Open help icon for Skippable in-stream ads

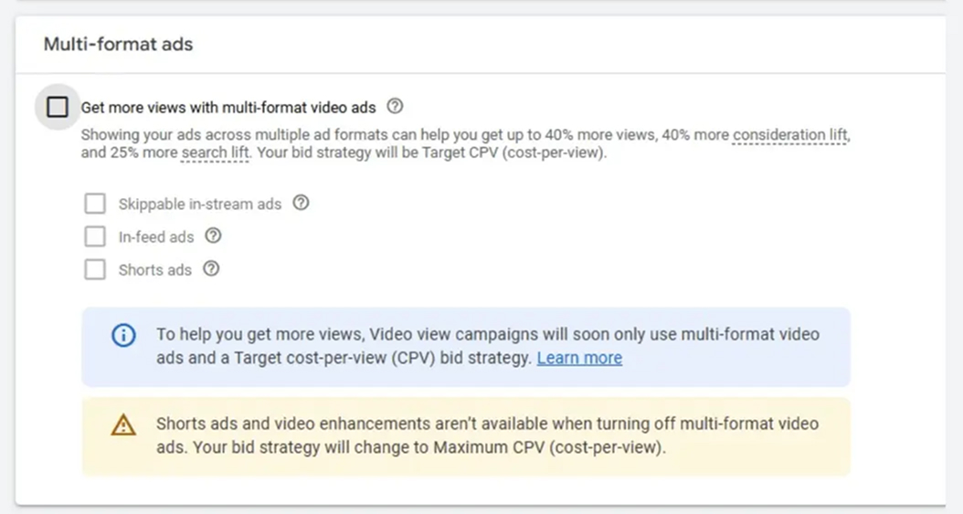[301, 203]
